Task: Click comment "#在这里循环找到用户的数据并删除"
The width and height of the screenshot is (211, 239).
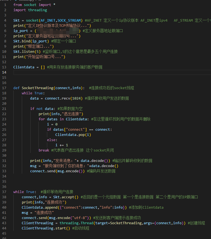Action: pyautogui.click(x=121, y=119)
